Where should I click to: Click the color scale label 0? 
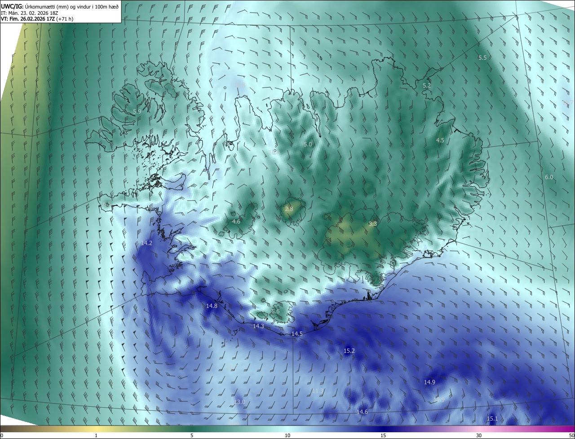pyautogui.click(x=2, y=435)
